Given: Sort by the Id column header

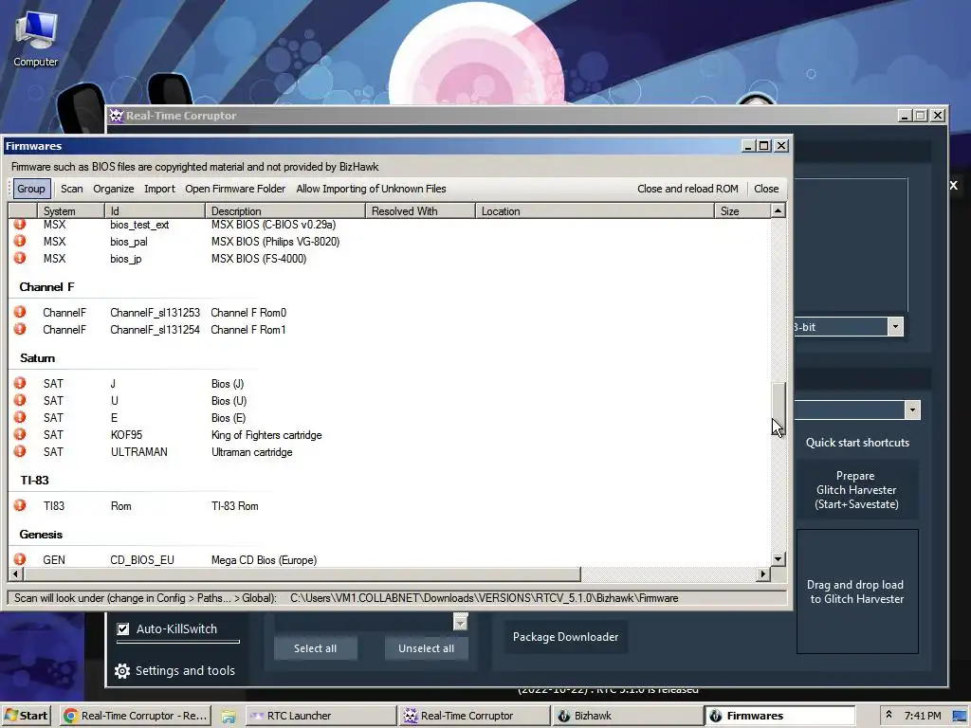Looking at the screenshot, I should (x=155, y=211).
